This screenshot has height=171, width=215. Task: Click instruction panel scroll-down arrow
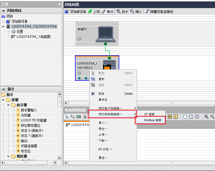[x=59, y=158]
